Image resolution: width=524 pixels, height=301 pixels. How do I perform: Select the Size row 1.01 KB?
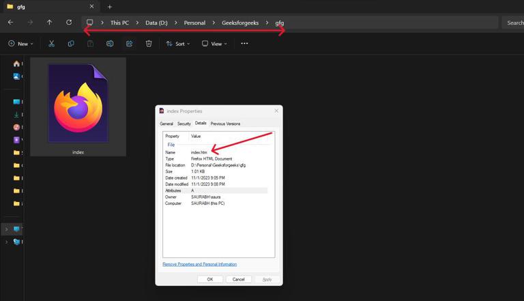point(216,171)
